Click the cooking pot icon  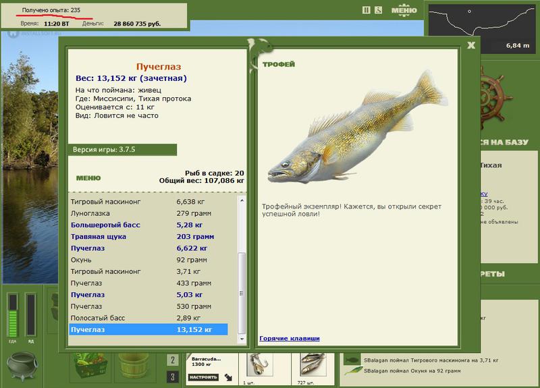22,366
